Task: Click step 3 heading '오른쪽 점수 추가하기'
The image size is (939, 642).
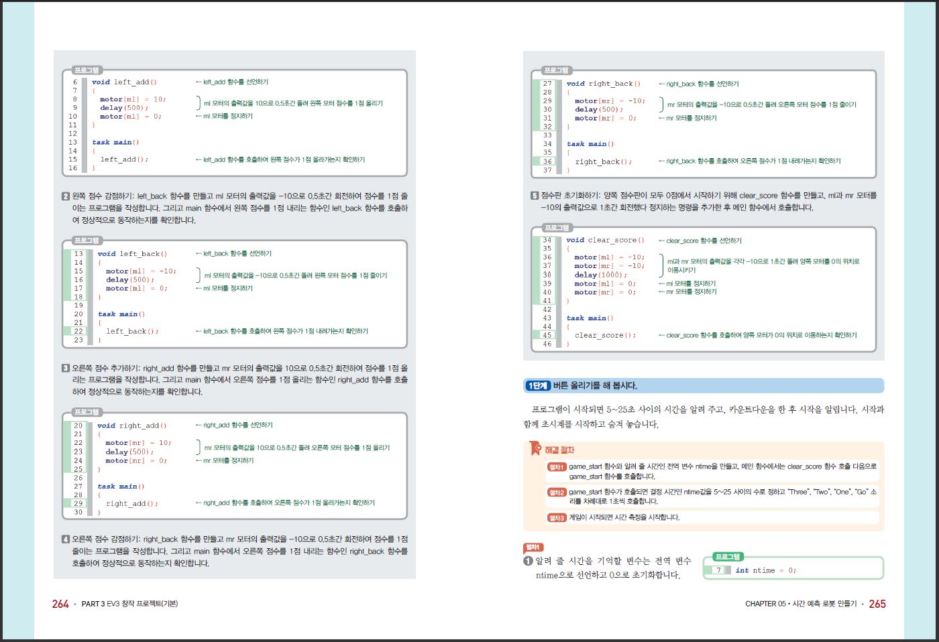Action: [106, 368]
